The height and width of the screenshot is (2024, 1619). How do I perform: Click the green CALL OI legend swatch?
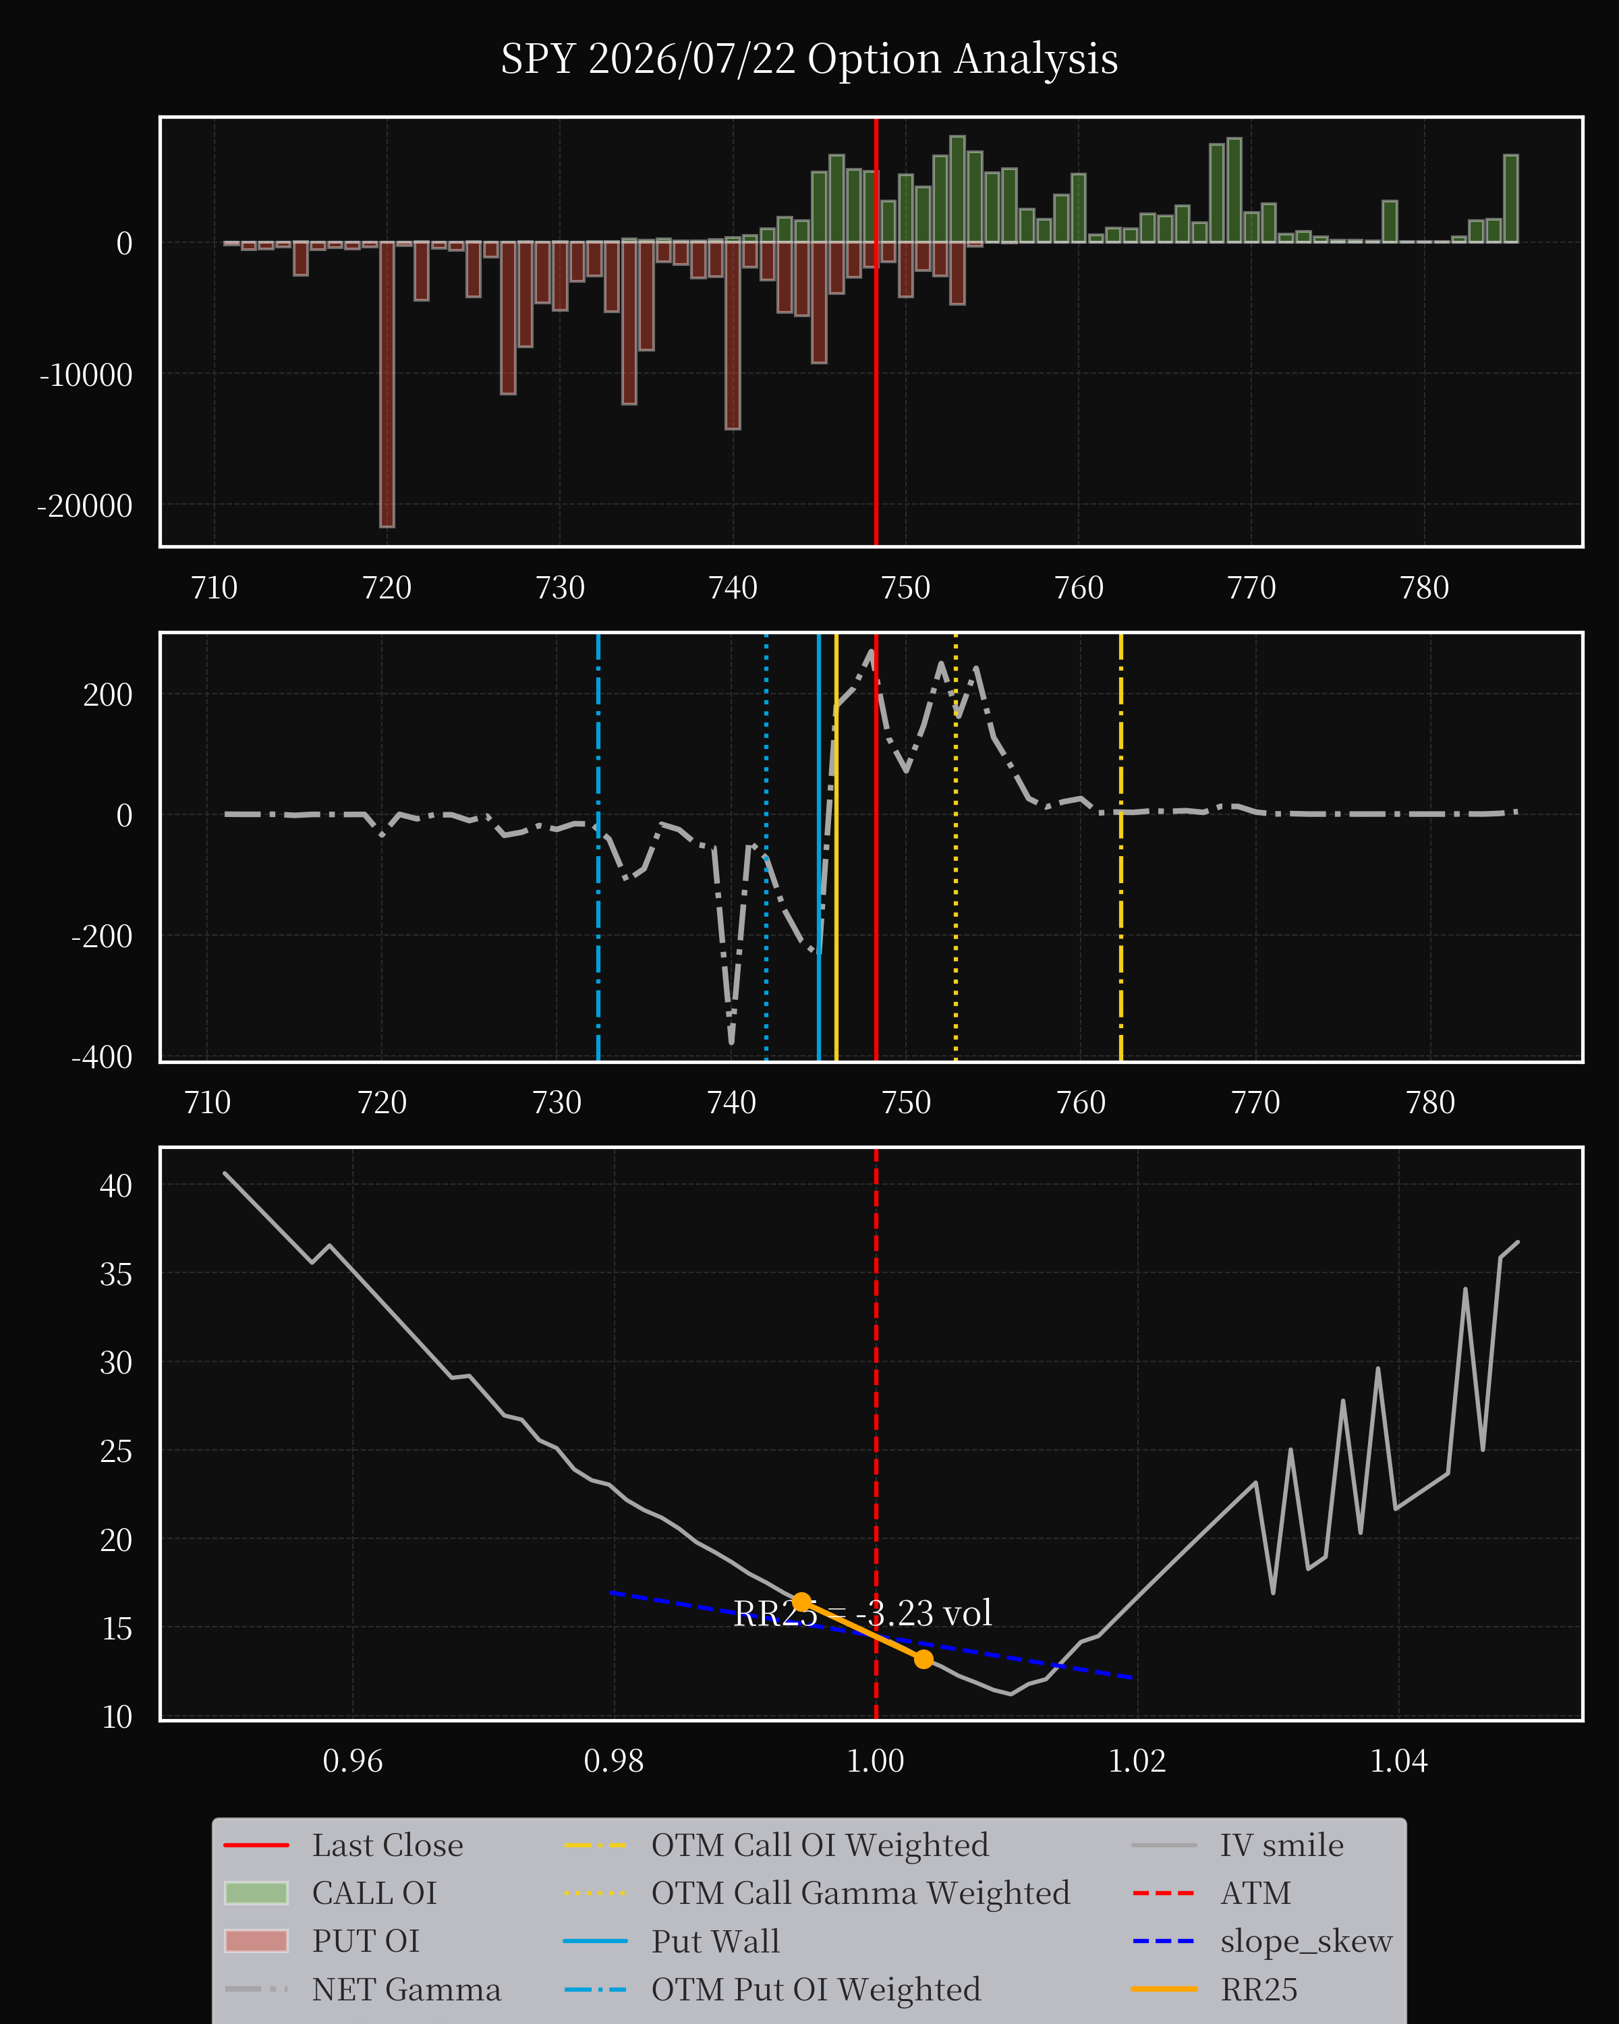tap(256, 1894)
